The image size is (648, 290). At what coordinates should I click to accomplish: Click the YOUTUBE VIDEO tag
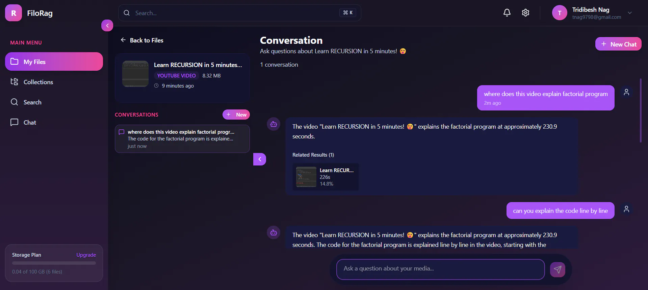click(176, 76)
